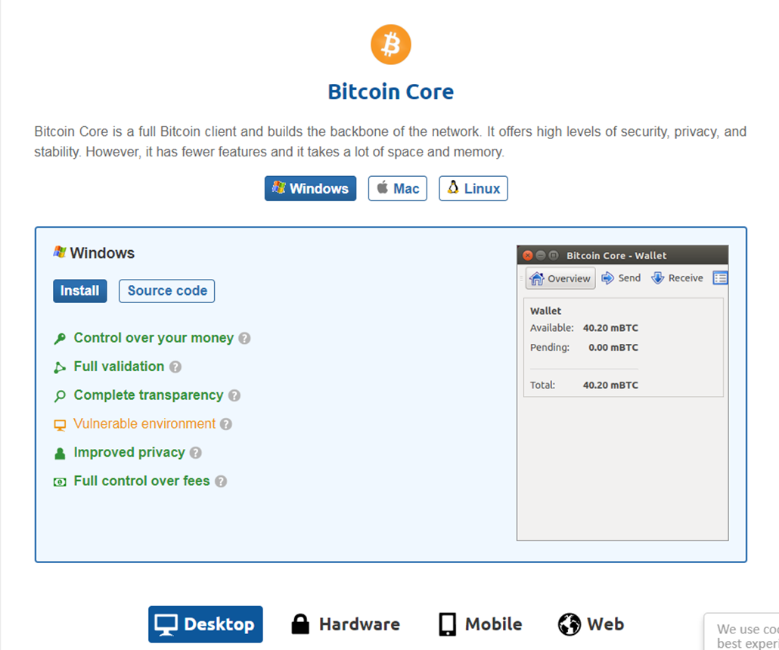Click the Full validation feature text
The image size is (779, 650).
tap(119, 367)
